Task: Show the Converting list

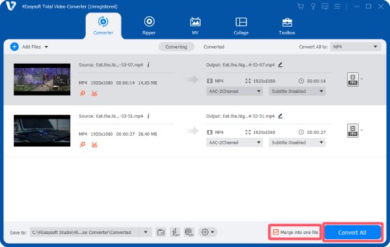Action: click(176, 47)
